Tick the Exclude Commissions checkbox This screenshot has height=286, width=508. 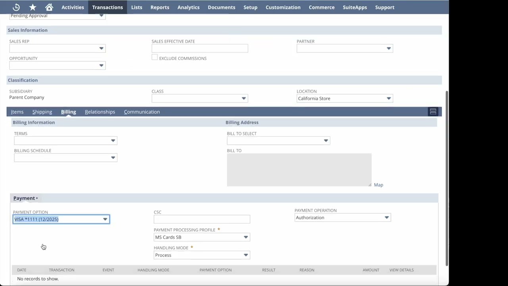(154, 58)
